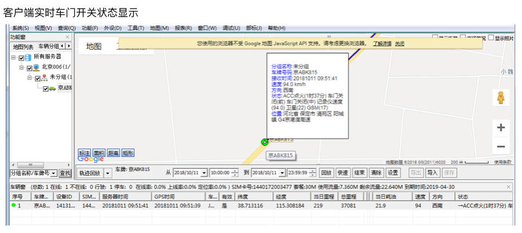Click the green vehicle marker on map
The width and height of the screenshot is (522, 233).
[265, 142]
